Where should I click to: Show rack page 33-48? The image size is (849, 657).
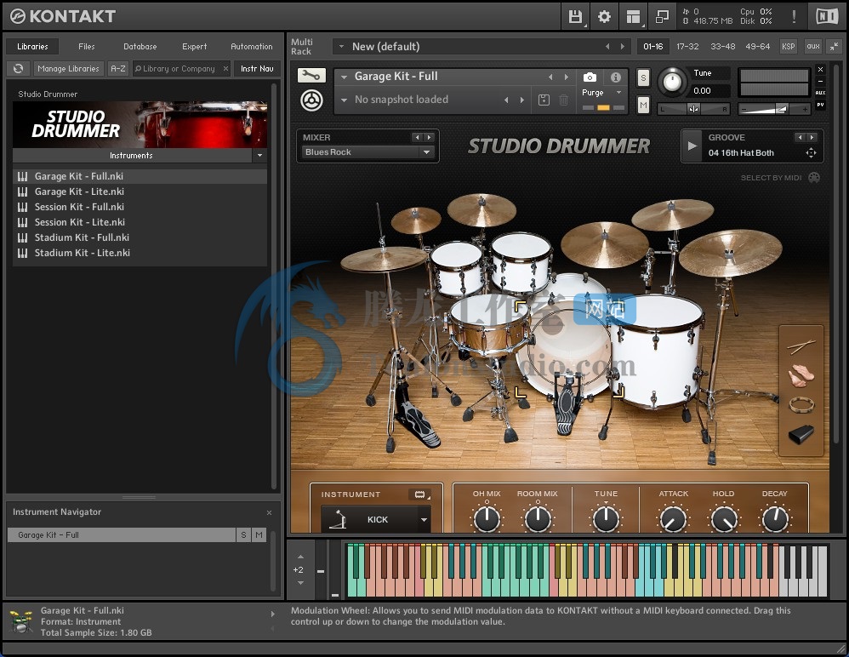click(723, 47)
